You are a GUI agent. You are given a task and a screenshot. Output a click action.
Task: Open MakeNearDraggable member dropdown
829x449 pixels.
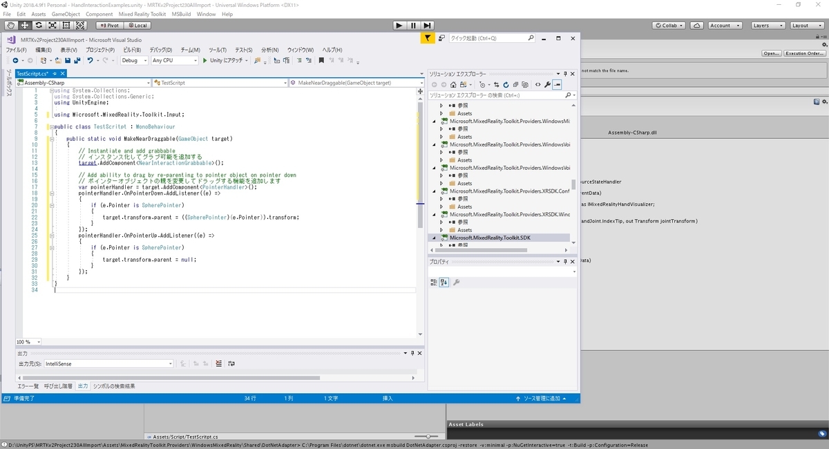click(356, 83)
